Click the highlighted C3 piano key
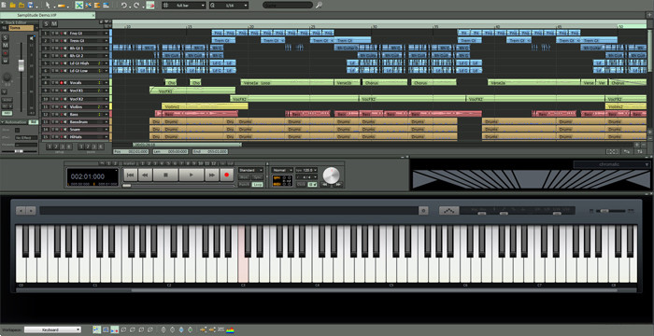 pyautogui.click(x=243, y=254)
